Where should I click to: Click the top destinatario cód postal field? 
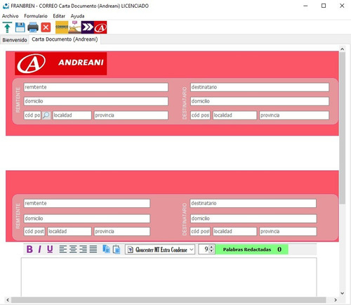point(200,115)
